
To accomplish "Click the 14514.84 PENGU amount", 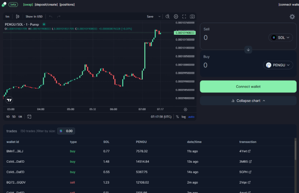I will point(142,161).
